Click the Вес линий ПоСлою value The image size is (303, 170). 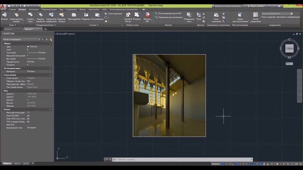coord(36,59)
